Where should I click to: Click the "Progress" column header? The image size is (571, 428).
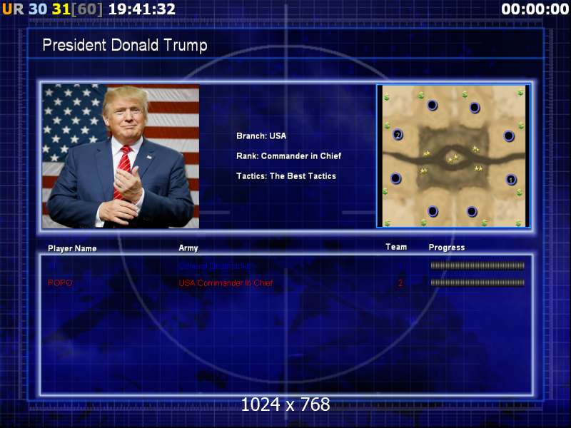pos(447,248)
